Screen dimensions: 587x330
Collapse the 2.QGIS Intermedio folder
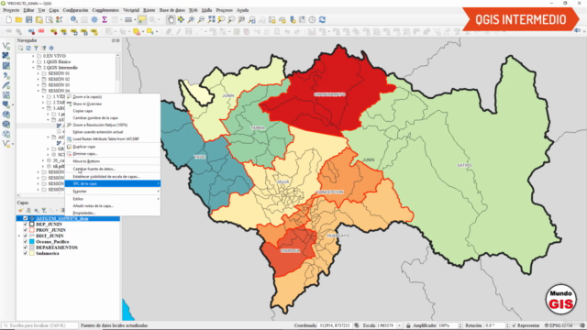pos(33,68)
